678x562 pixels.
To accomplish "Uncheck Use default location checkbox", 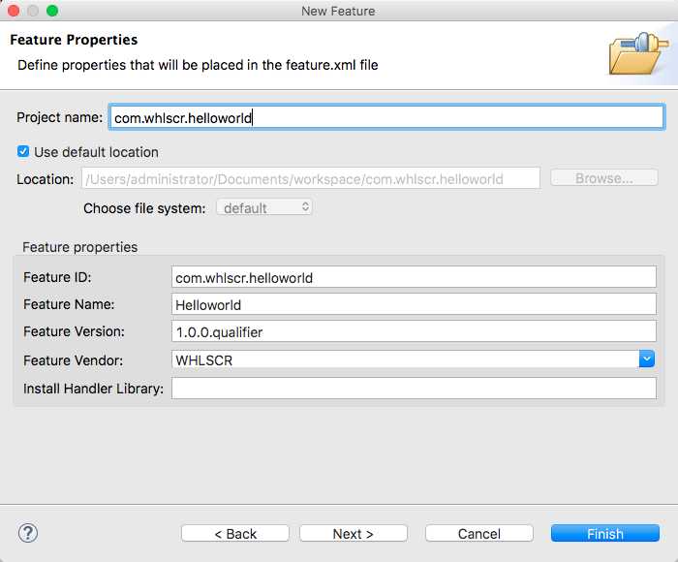I will [x=23, y=151].
